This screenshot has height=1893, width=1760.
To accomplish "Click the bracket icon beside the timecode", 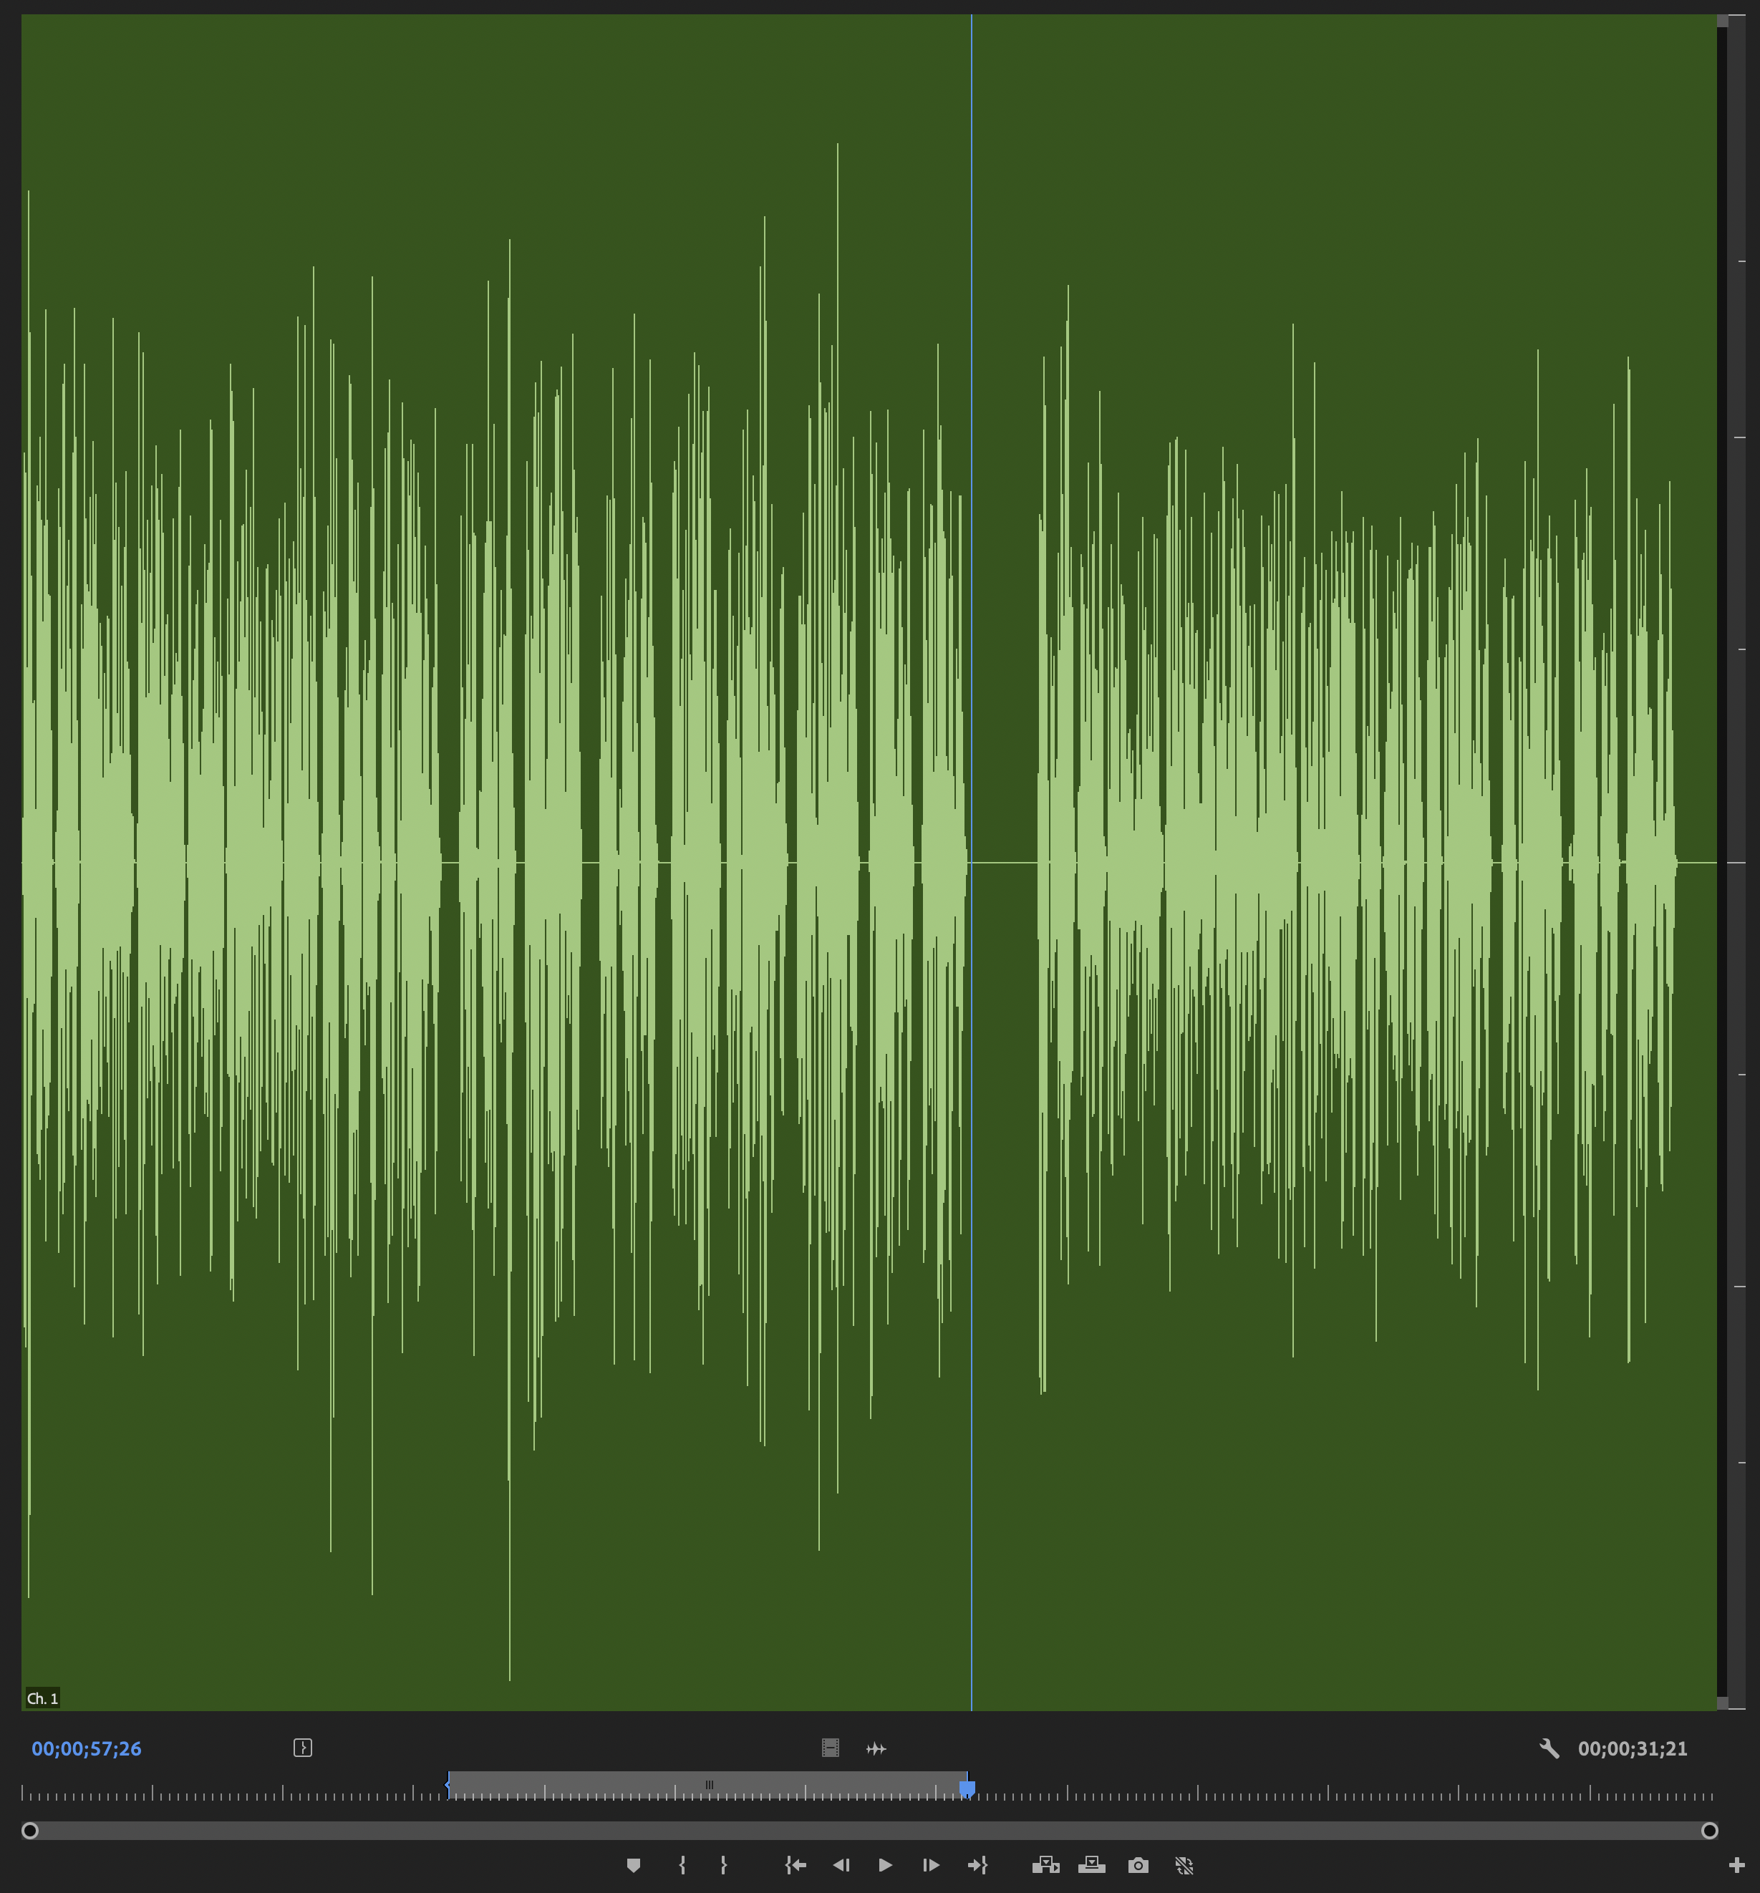I will click(303, 1748).
